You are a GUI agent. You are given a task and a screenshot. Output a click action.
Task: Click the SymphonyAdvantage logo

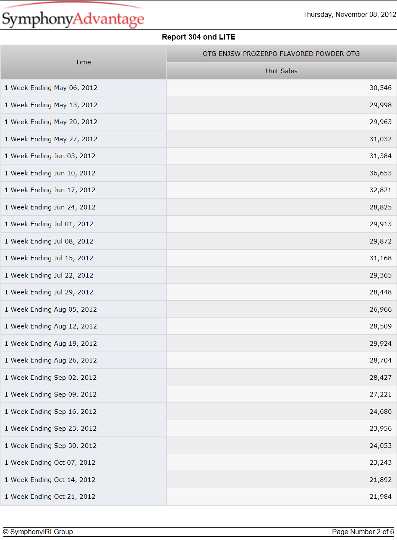point(73,16)
